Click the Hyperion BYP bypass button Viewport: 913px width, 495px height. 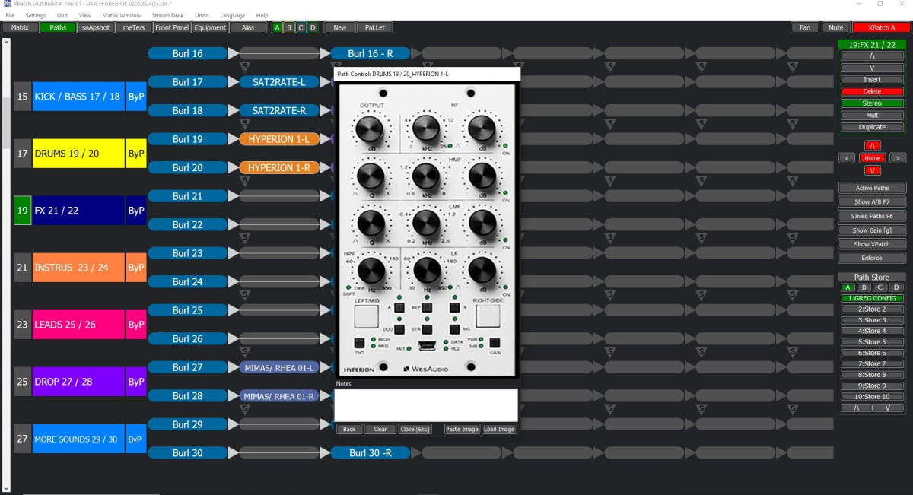click(x=427, y=308)
